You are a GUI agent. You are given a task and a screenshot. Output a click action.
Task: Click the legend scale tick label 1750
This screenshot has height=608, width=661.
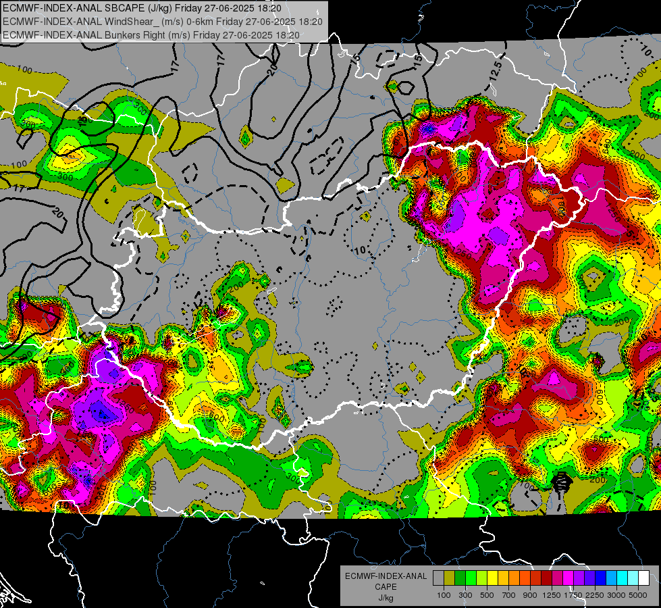coord(573,595)
